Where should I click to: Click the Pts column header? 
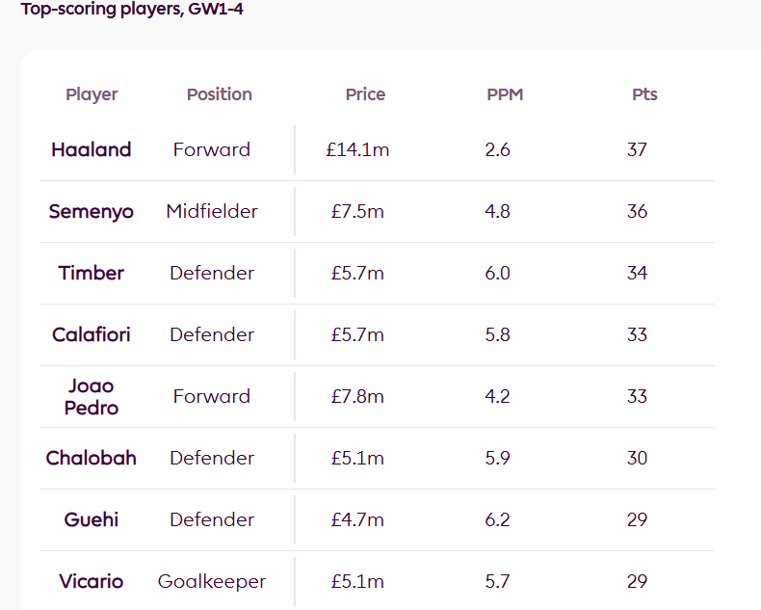[644, 94]
